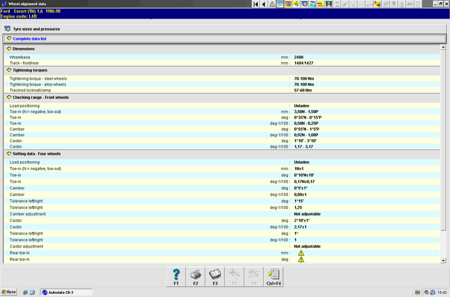Open the cyan engine components toolbar icon
450x297 pixels.
tap(313, 4)
